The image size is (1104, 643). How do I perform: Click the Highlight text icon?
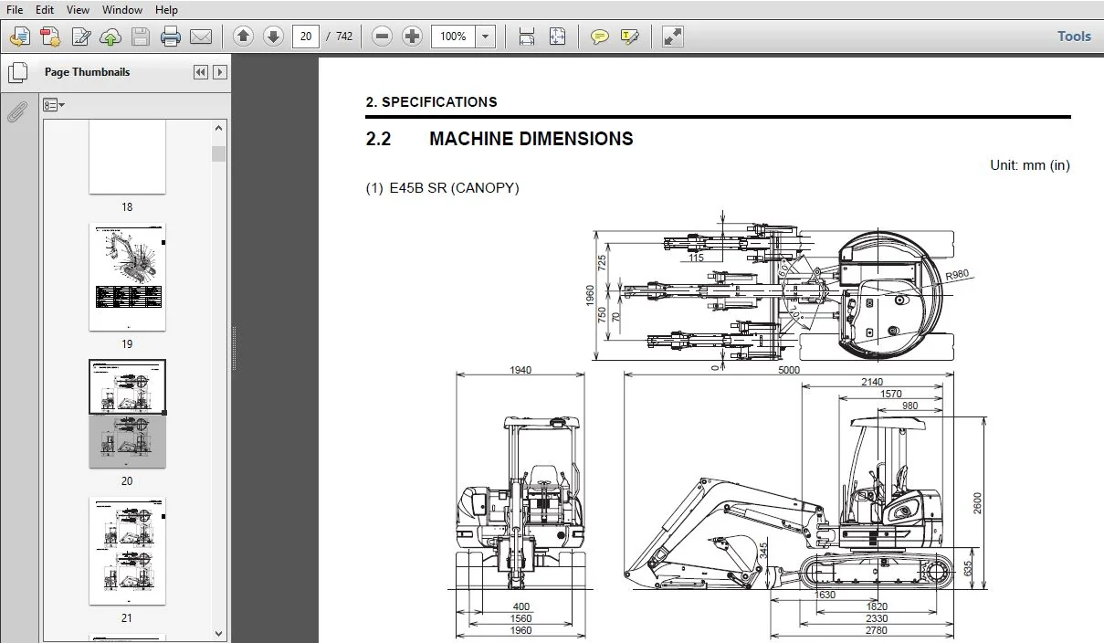coord(629,37)
